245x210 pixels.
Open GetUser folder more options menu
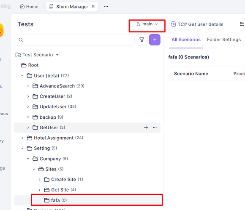tap(155, 128)
